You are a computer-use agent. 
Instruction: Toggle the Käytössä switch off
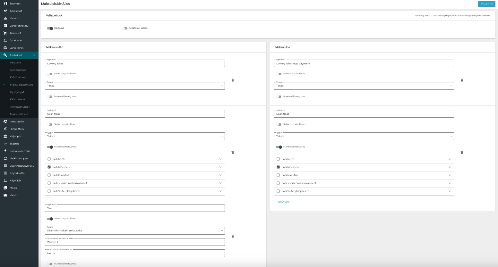[50, 28]
